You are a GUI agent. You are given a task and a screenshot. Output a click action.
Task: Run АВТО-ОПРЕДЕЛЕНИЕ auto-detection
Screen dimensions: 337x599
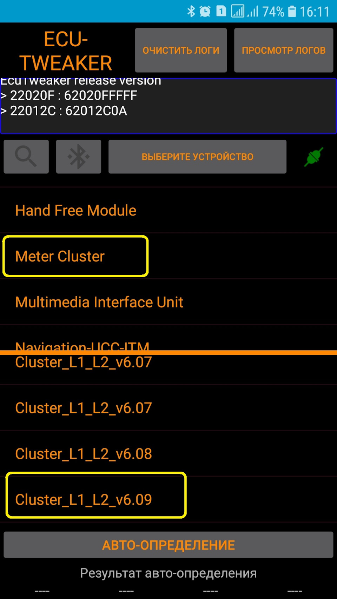click(168, 545)
